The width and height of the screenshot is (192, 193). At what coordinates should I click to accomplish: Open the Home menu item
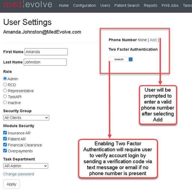tap(64, 6)
